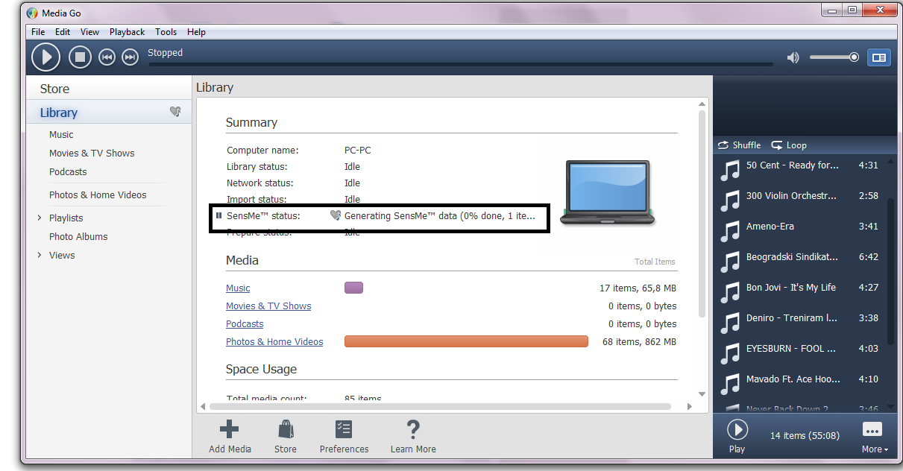Open the Store shopping bag button
The width and height of the screenshot is (903, 471).
(x=285, y=437)
